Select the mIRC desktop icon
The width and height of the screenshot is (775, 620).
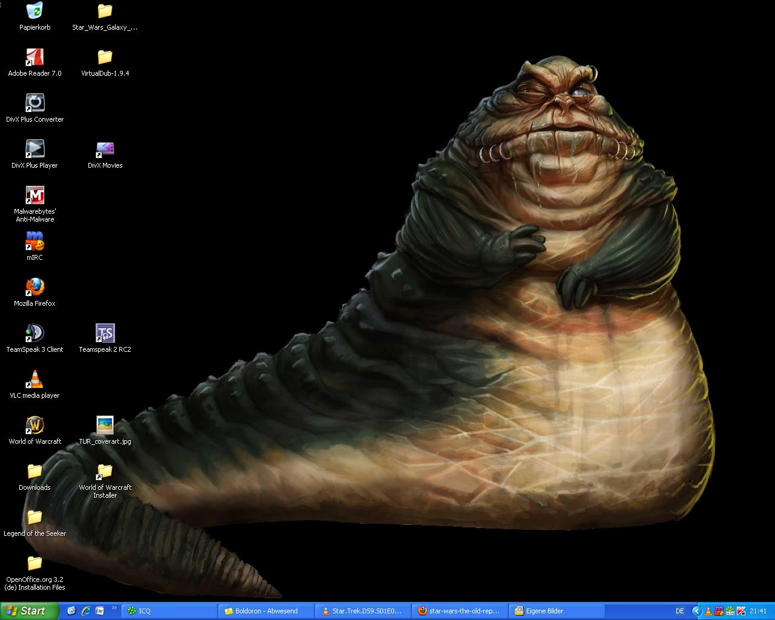pos(35,246)
